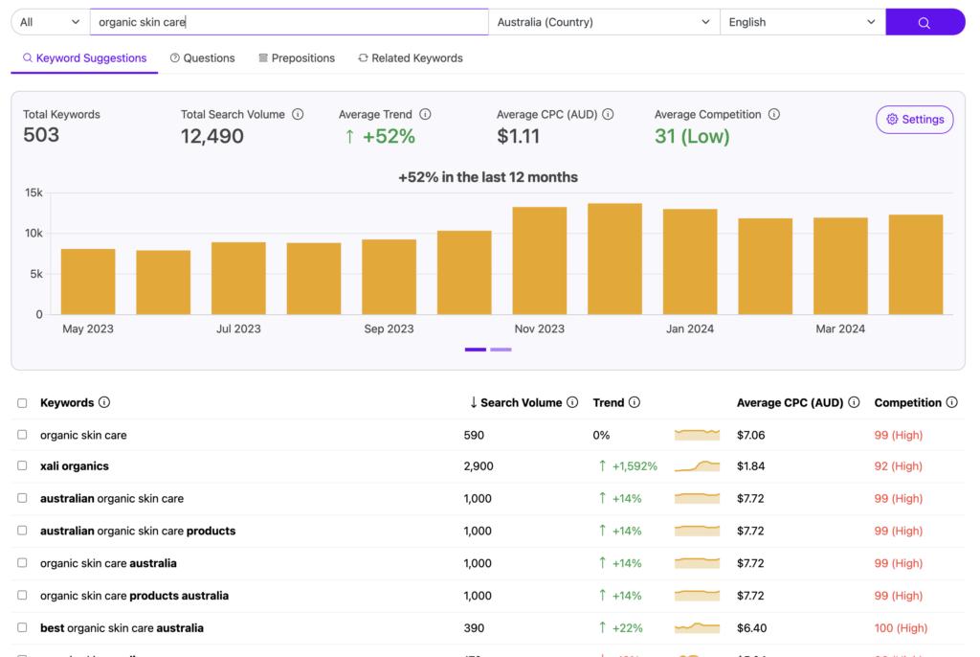Screen dimensions: 980x657
Task: Open the Related Keywords tab
Action: 411,58
